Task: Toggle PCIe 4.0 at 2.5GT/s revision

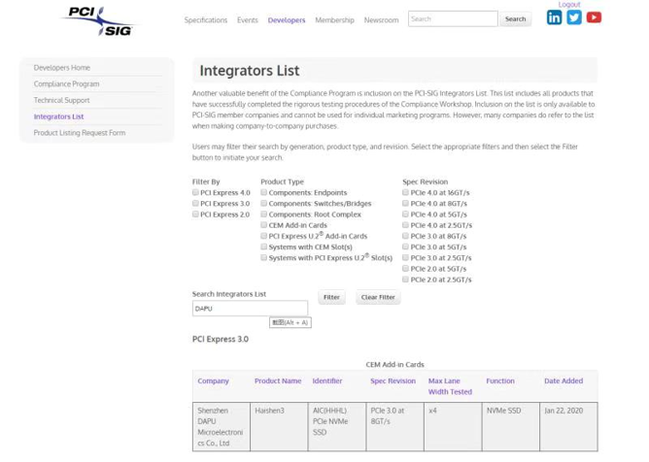Action: click(406, 225)
